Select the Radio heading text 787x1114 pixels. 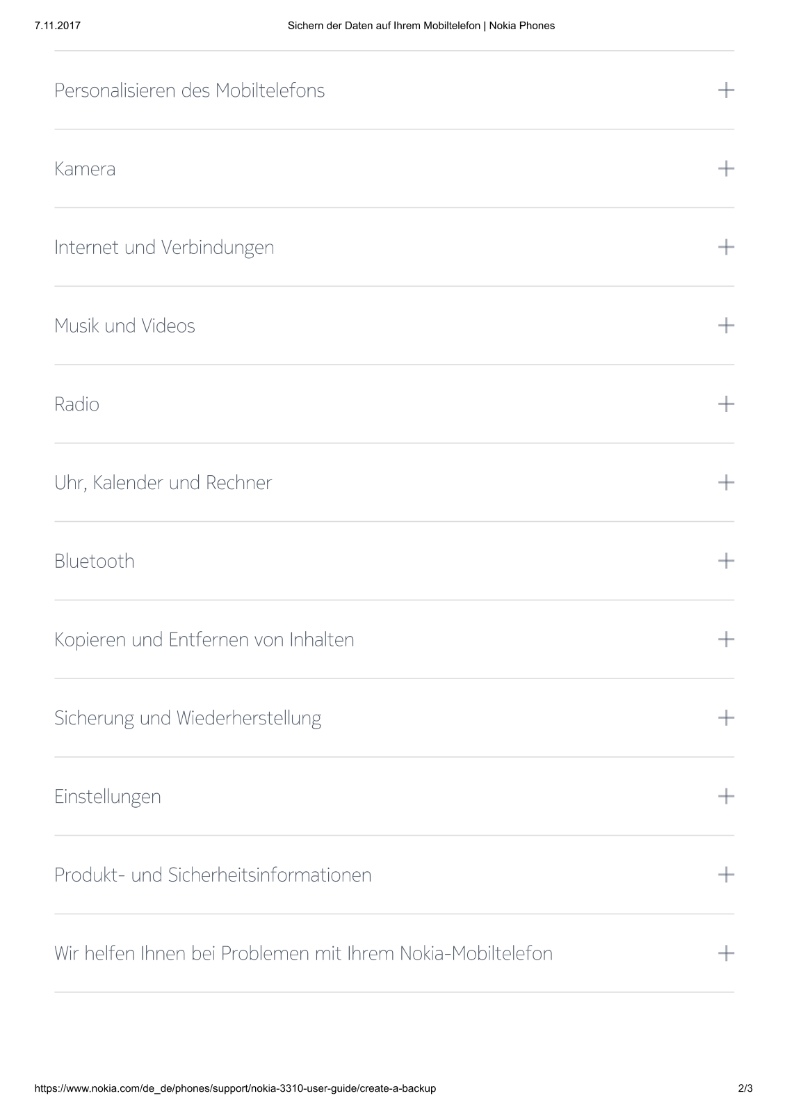(76, 404)
